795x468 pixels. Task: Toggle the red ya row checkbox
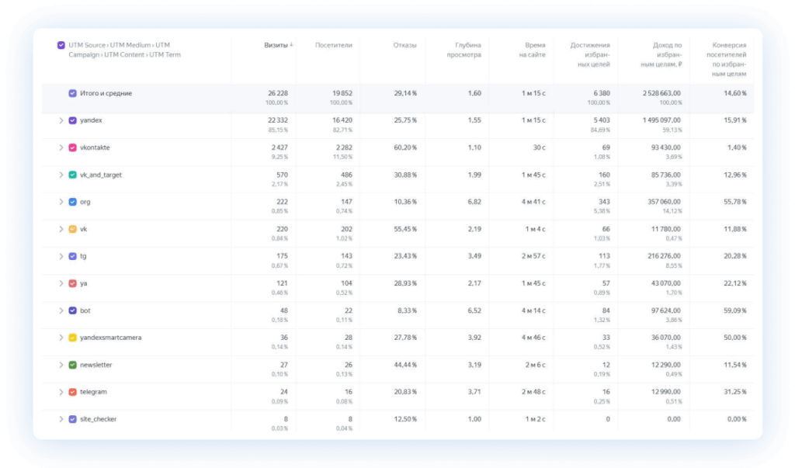72,283
